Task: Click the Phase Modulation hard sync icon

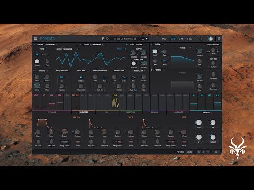Action: tap(81, 77)
